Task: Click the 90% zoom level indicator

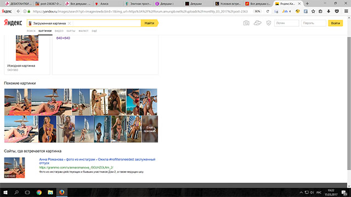Action: point(258,11)
